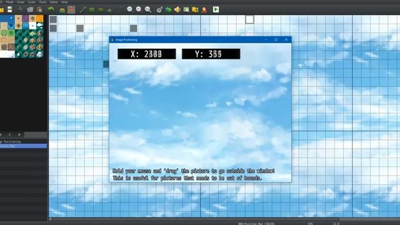Switch to Map editing mode icon
400x225 pixels.
[x=62, y=10]
